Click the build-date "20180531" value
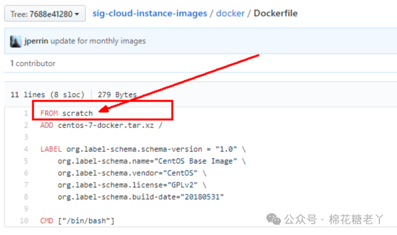 [x=202, y=197]
